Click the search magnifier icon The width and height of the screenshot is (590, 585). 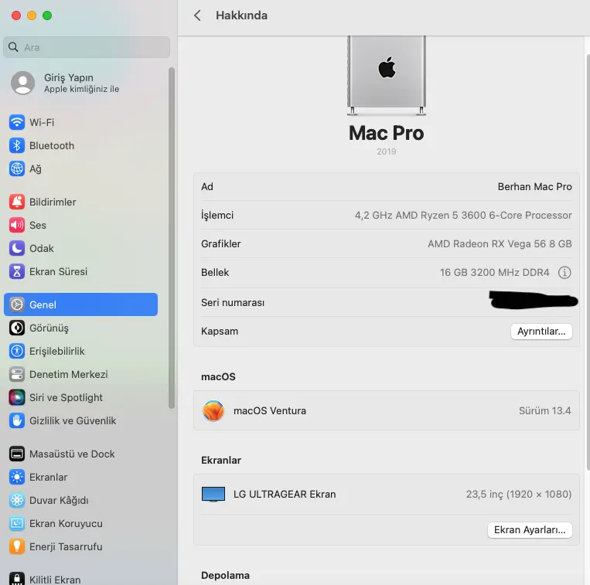pyautogui.click(x=13, y=47)
